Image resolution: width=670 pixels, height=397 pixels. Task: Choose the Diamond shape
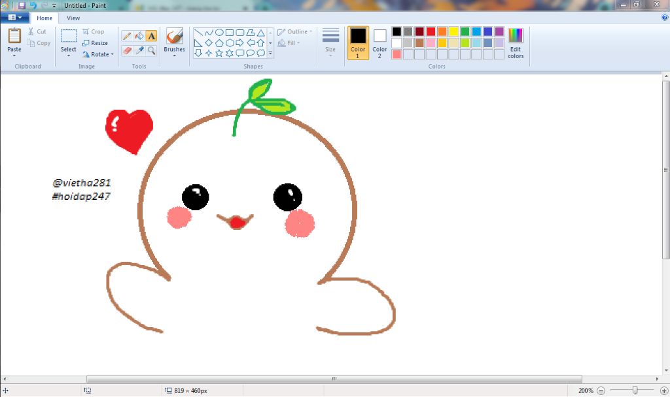pyautogui.click(x=209, y=43)
